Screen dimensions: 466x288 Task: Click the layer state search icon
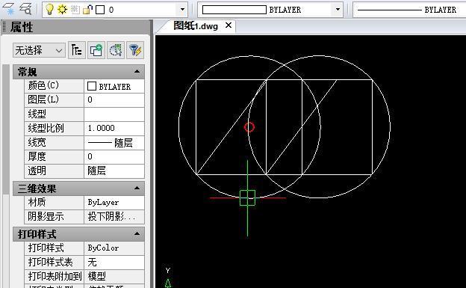26,9
